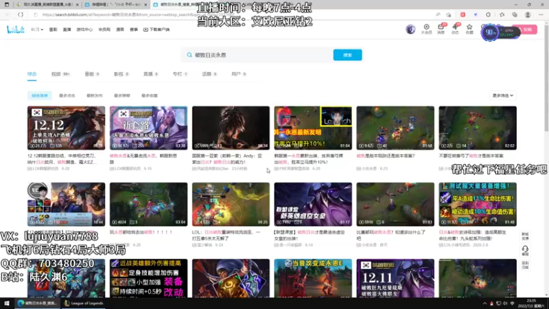
Task: Open the browser collections icon
Action: (x=514, y=14)
